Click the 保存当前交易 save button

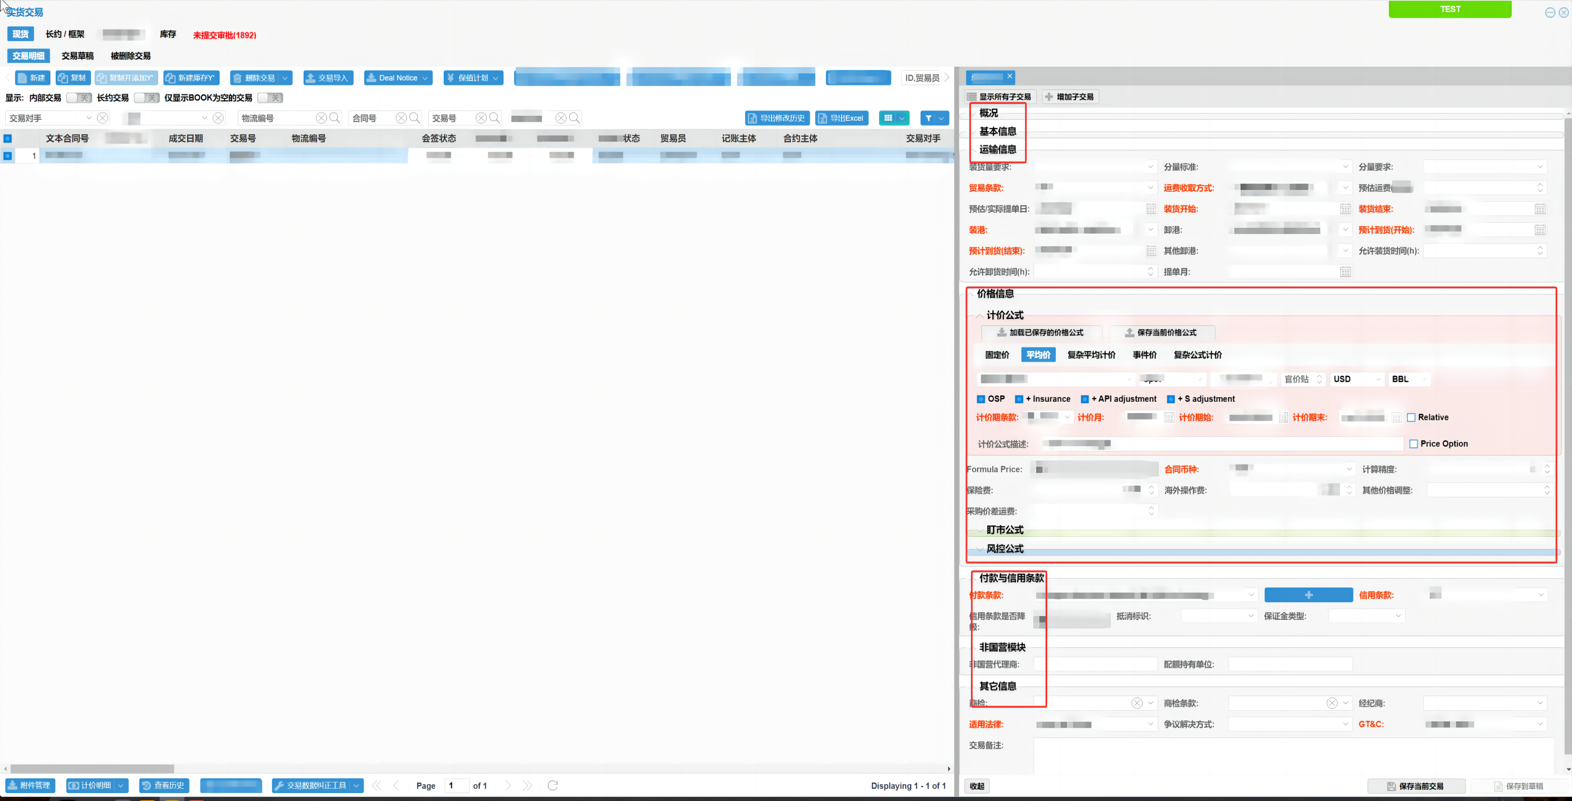click(1416, 786)
